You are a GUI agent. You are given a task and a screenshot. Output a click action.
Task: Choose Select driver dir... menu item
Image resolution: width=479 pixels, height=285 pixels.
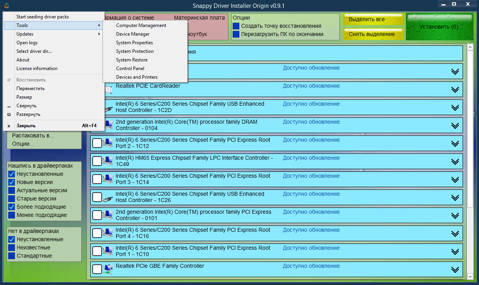(54, 51)
